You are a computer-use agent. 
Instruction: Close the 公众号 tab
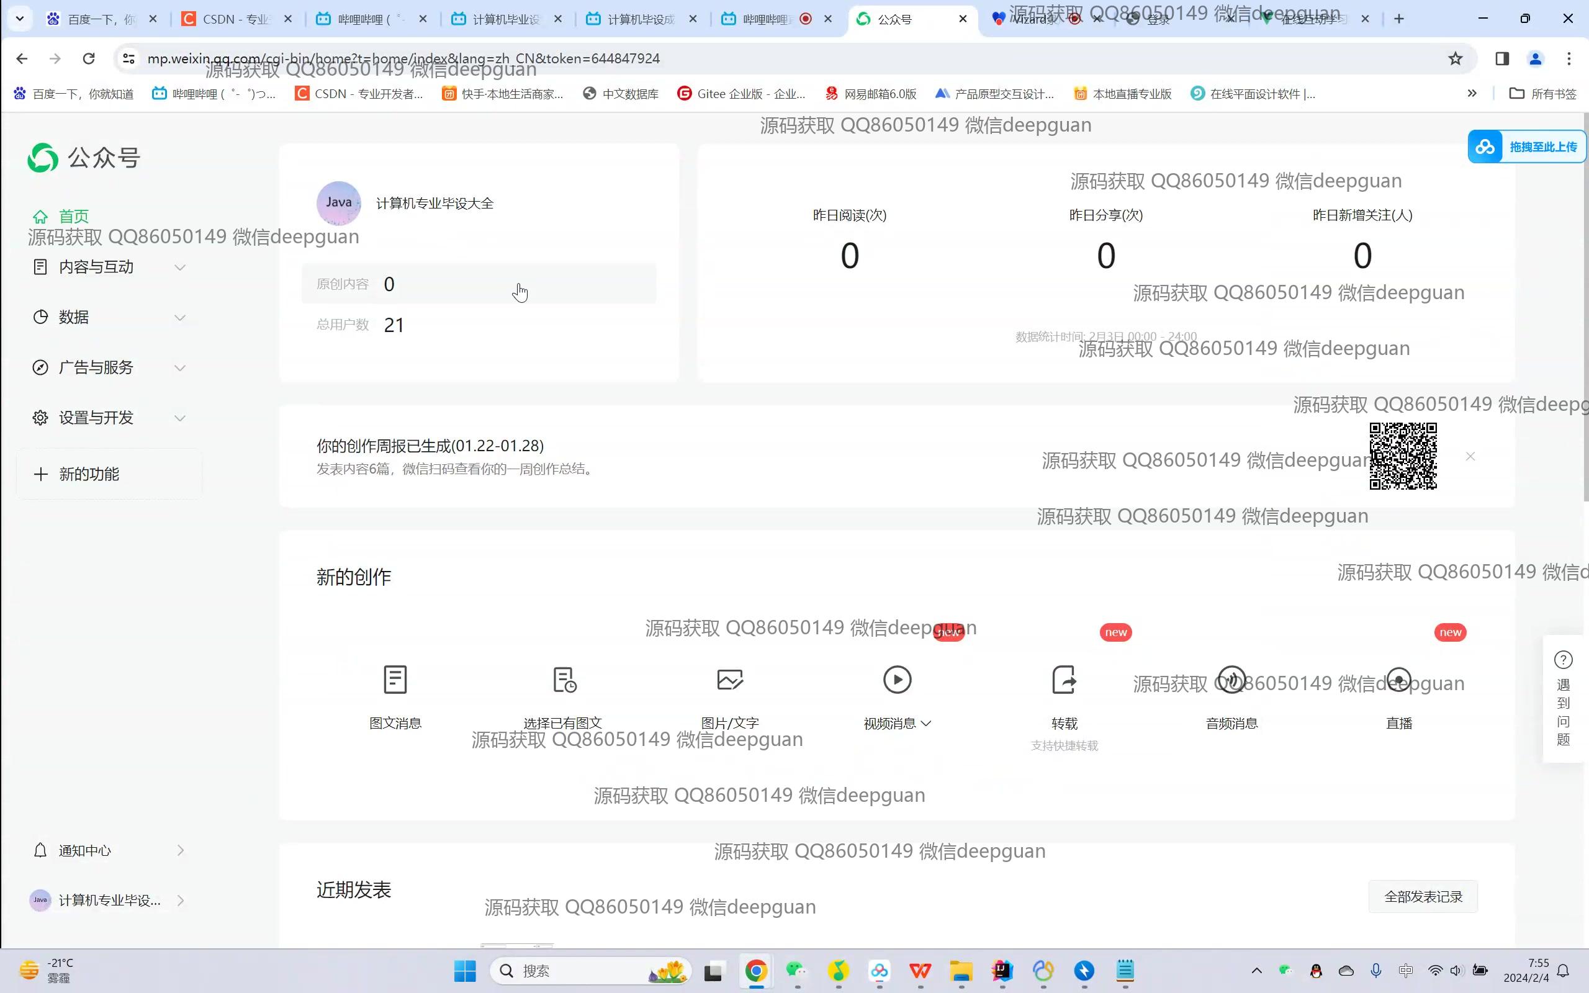(x=963, y=19)
